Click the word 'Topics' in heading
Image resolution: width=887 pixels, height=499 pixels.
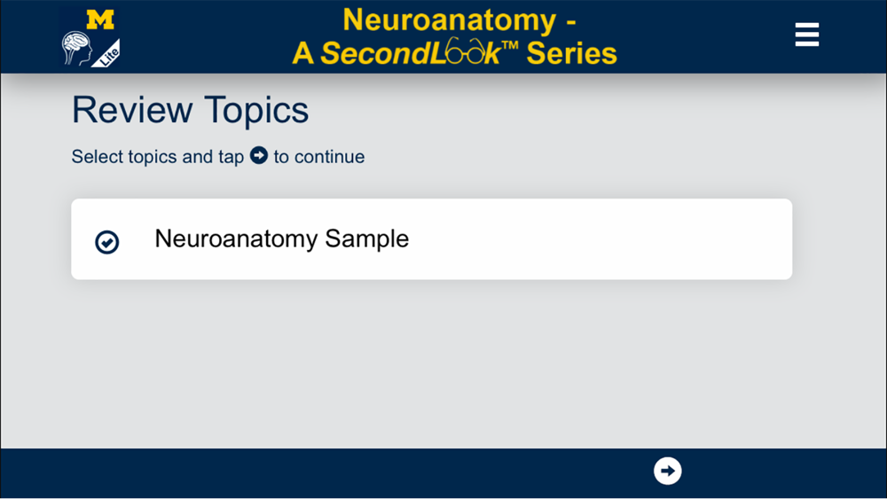click(257, 111)
